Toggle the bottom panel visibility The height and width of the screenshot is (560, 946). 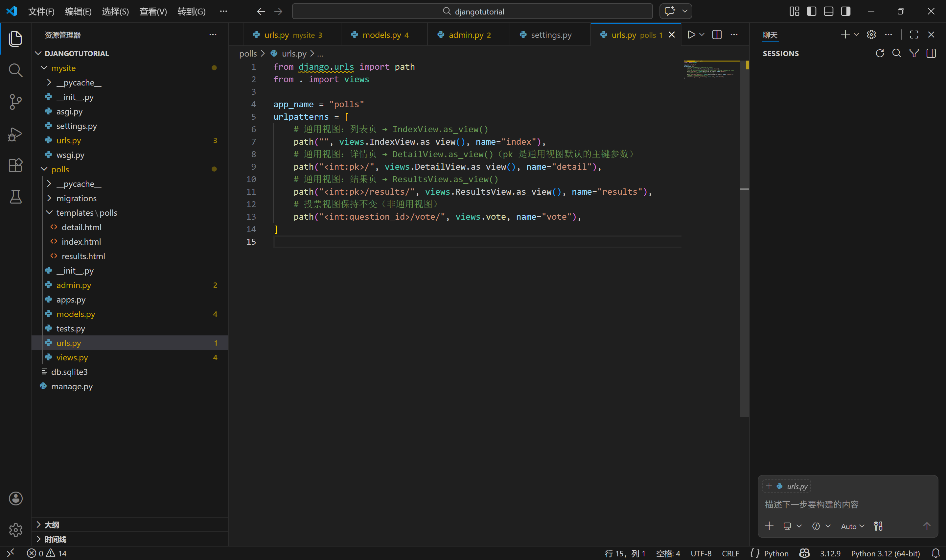coord(828,11)
